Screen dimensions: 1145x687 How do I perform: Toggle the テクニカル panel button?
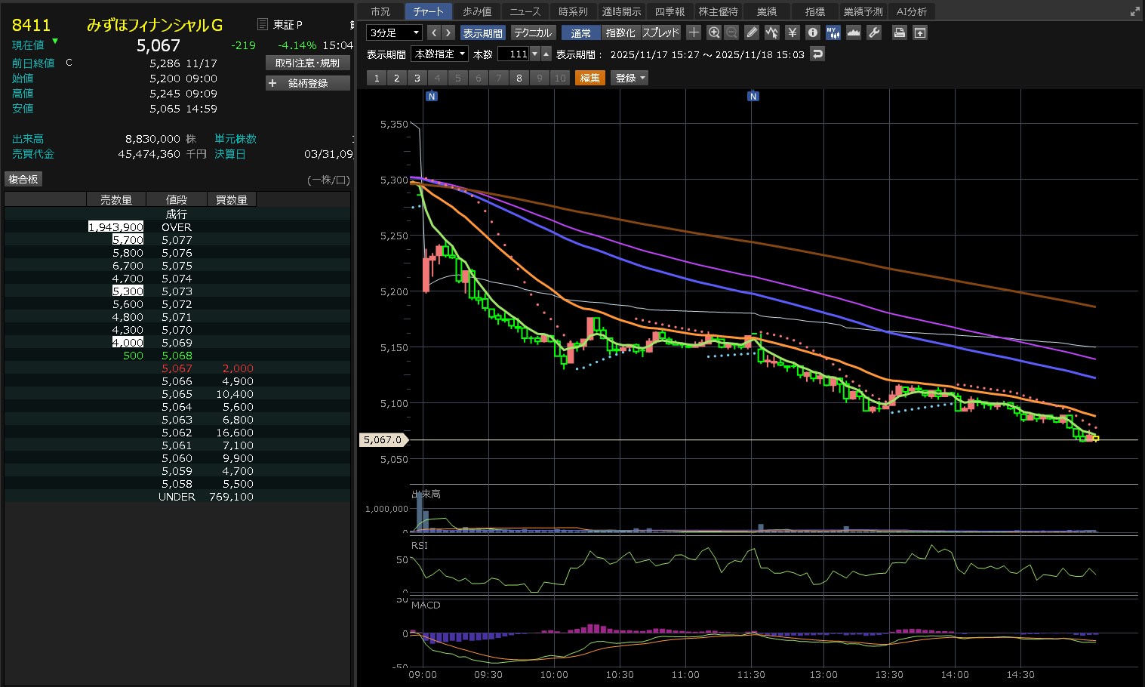point(533,32)
